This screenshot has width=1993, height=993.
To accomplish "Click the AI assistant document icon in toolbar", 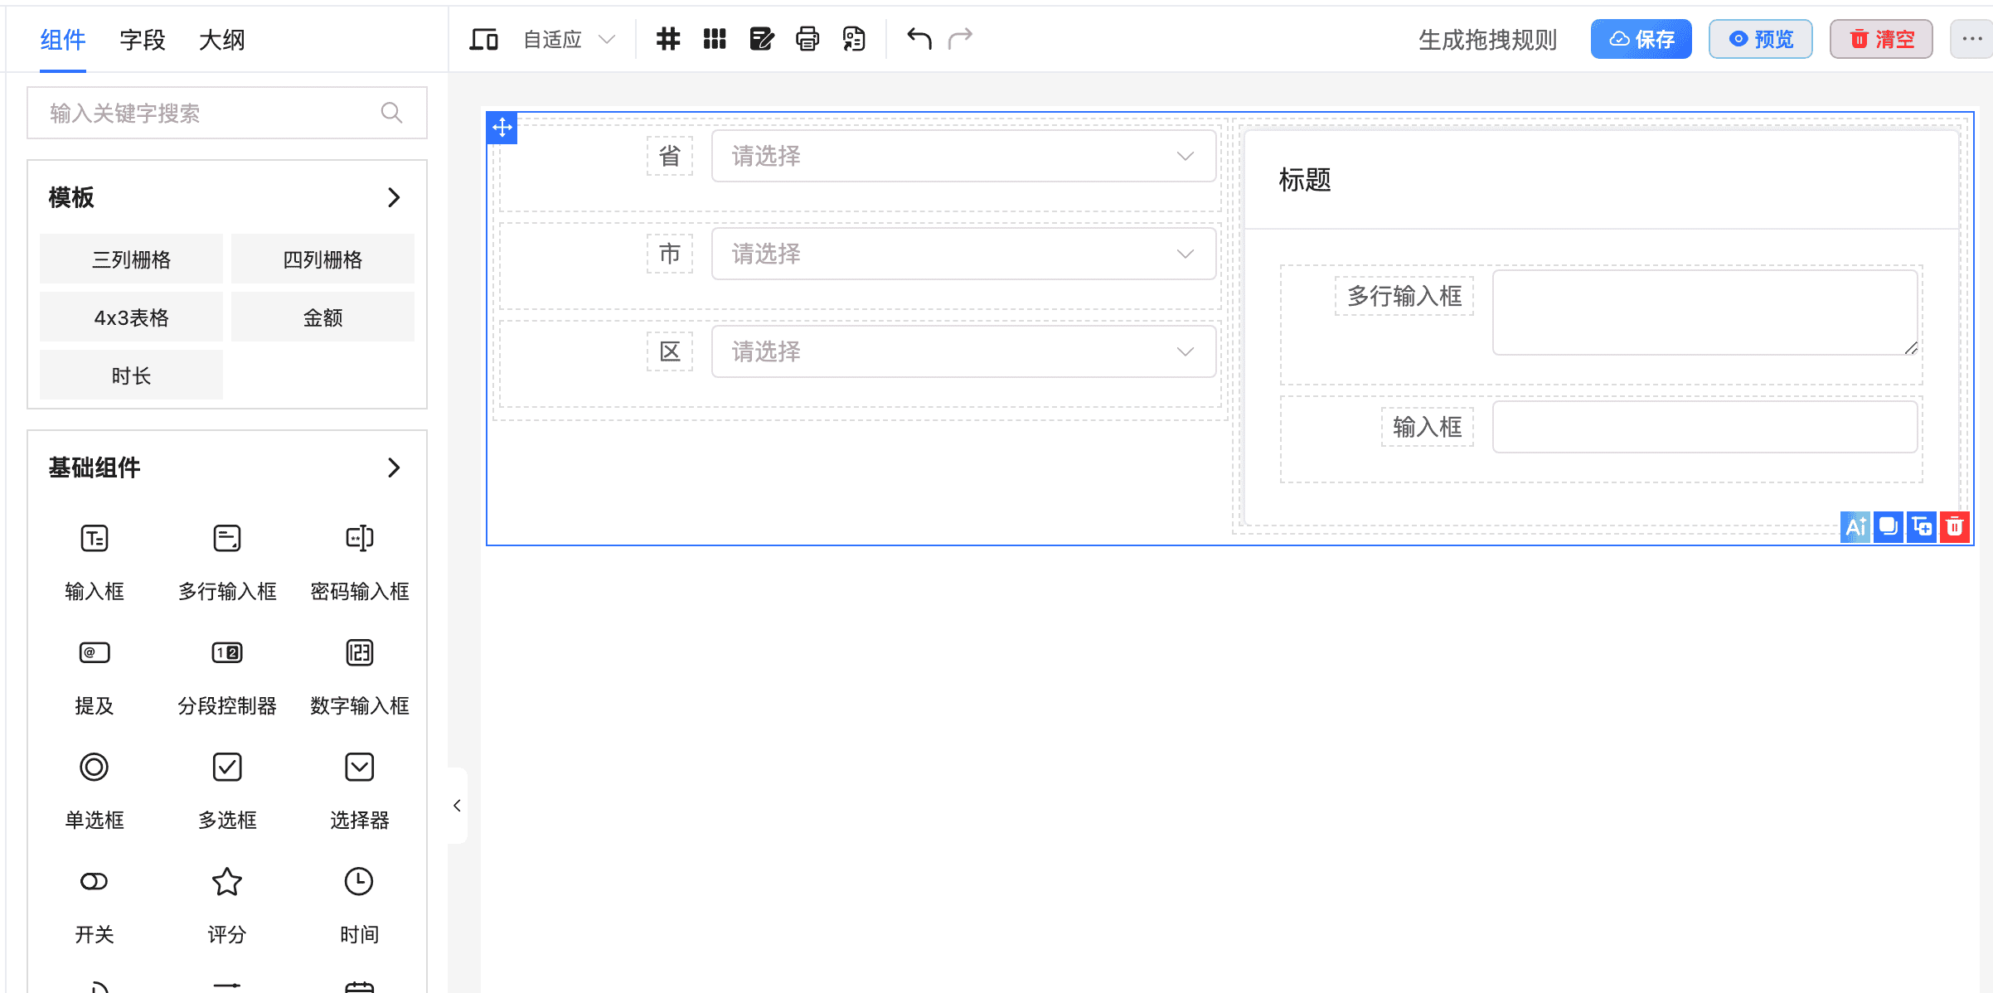I will [x=854, y=39].
